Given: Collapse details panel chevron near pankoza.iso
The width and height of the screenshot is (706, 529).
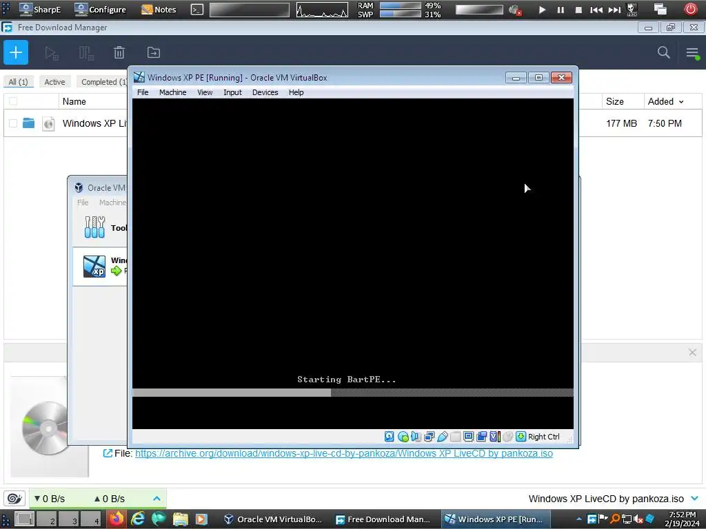Looking at the screenshot, I should [694, 499].
